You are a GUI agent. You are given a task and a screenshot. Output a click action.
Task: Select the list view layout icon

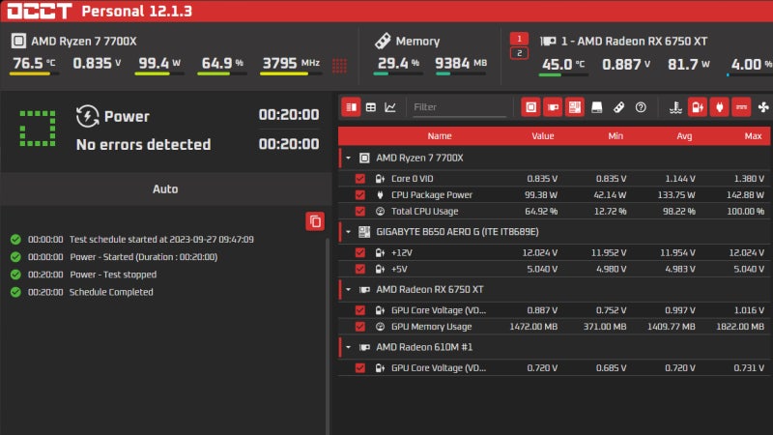click(x=351, y=107)
